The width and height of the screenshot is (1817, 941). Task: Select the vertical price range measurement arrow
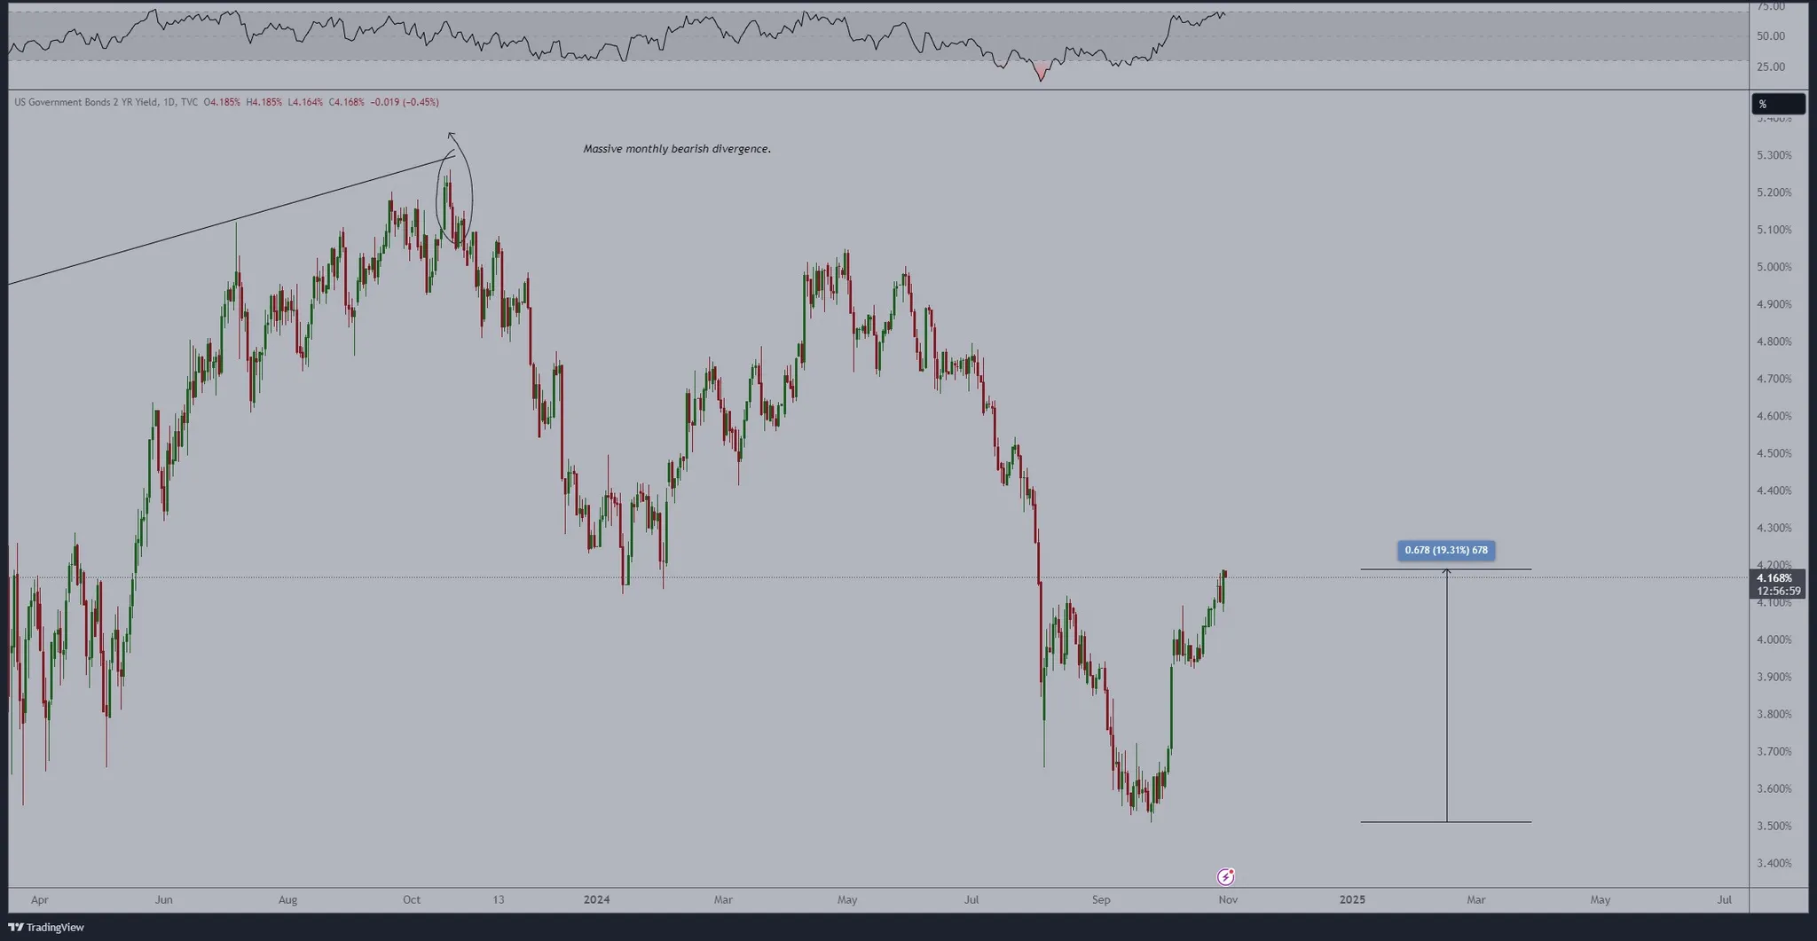coord(1446,696)
